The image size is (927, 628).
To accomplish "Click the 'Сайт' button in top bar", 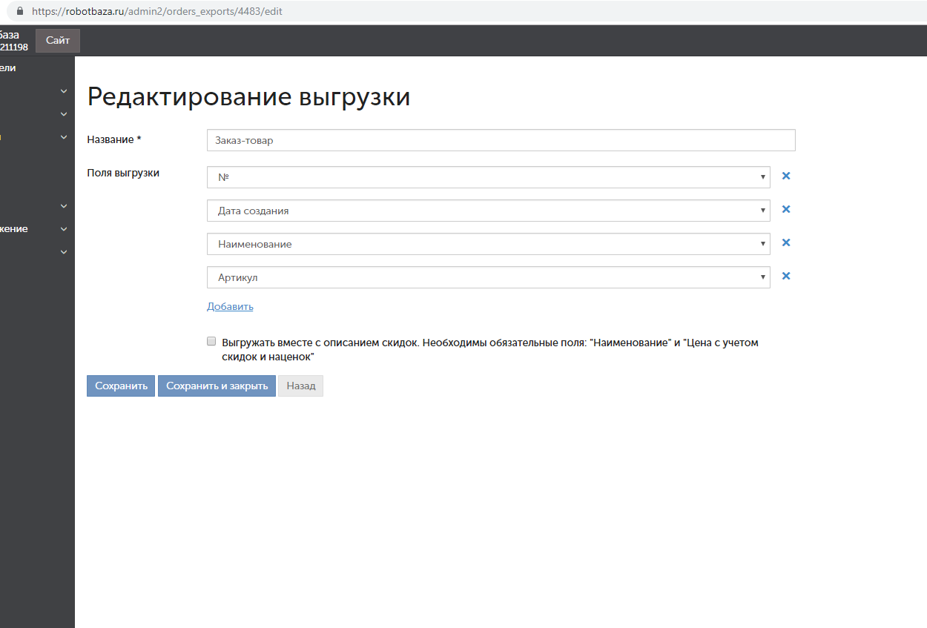I will [58, 41].
